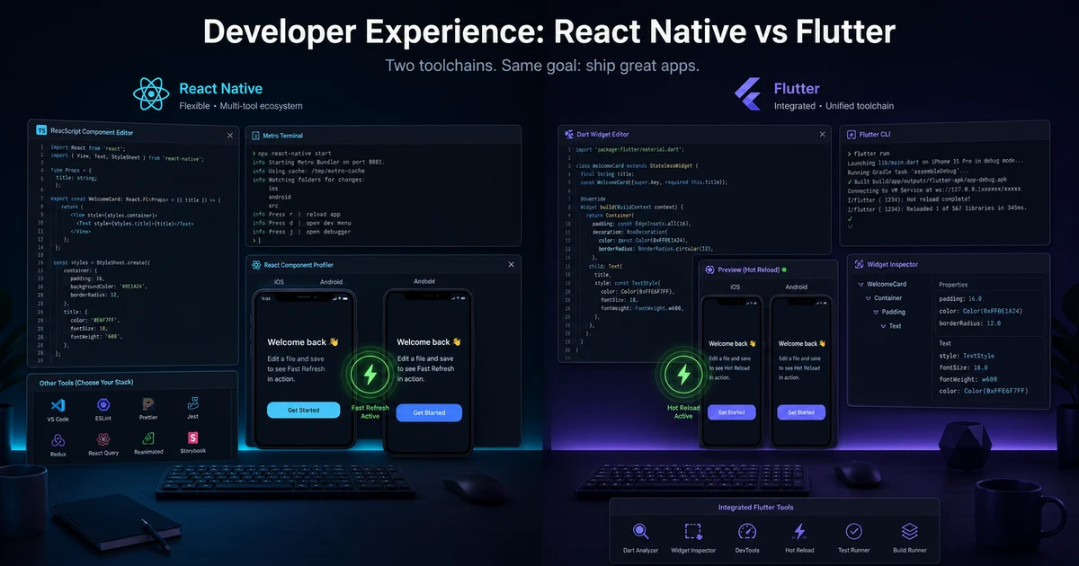Click 'const styles = StyleSheet.create' code line

click(x=102, y=262)
